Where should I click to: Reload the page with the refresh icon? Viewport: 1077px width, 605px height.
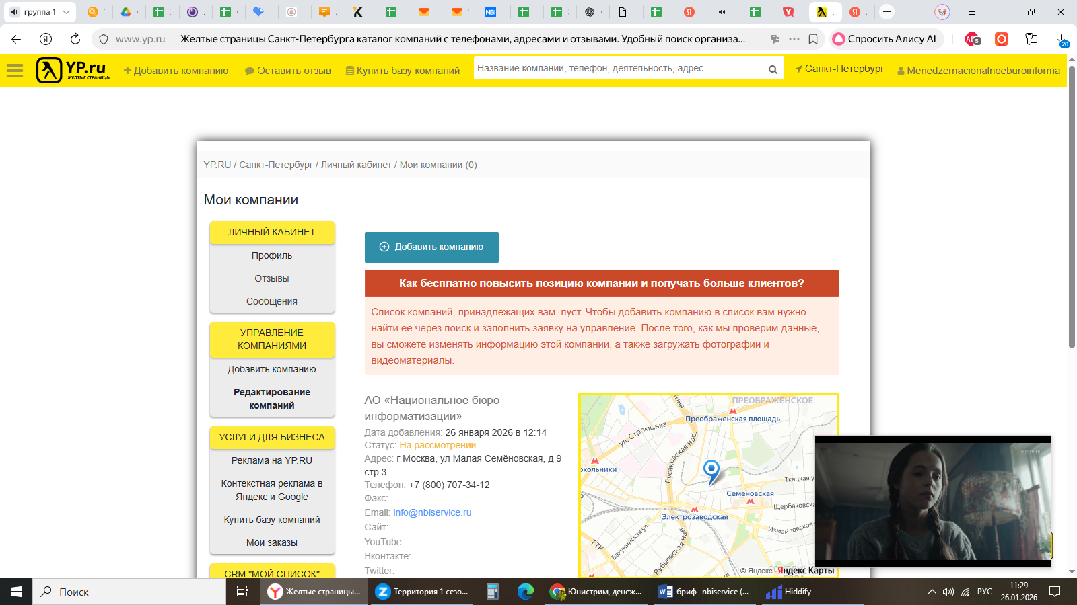75,39
